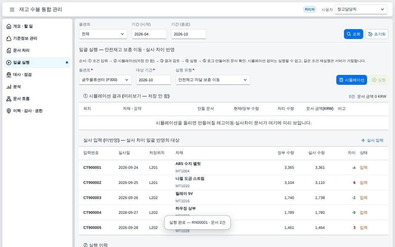Click the shield icon beside 이력 · 감사 · 권한
The image size is (395, 247).
click(x=9, y=111)
